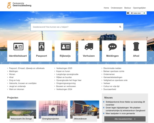
Task: Read news item Groen tegen bijplaatsingen
Action: click(x=125, y=109)
